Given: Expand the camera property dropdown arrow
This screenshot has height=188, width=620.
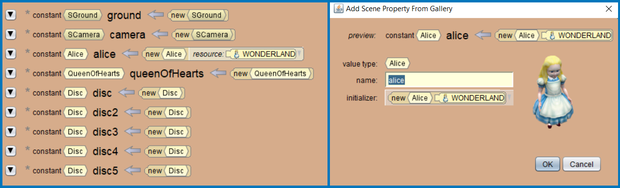Looking at the screenshot, I should 11,34.
